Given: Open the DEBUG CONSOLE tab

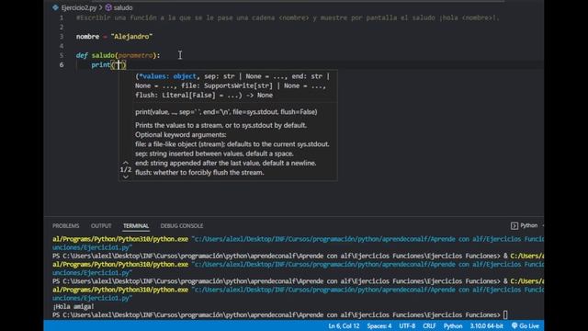Looking at the screenshot, I should pos(182,225).
